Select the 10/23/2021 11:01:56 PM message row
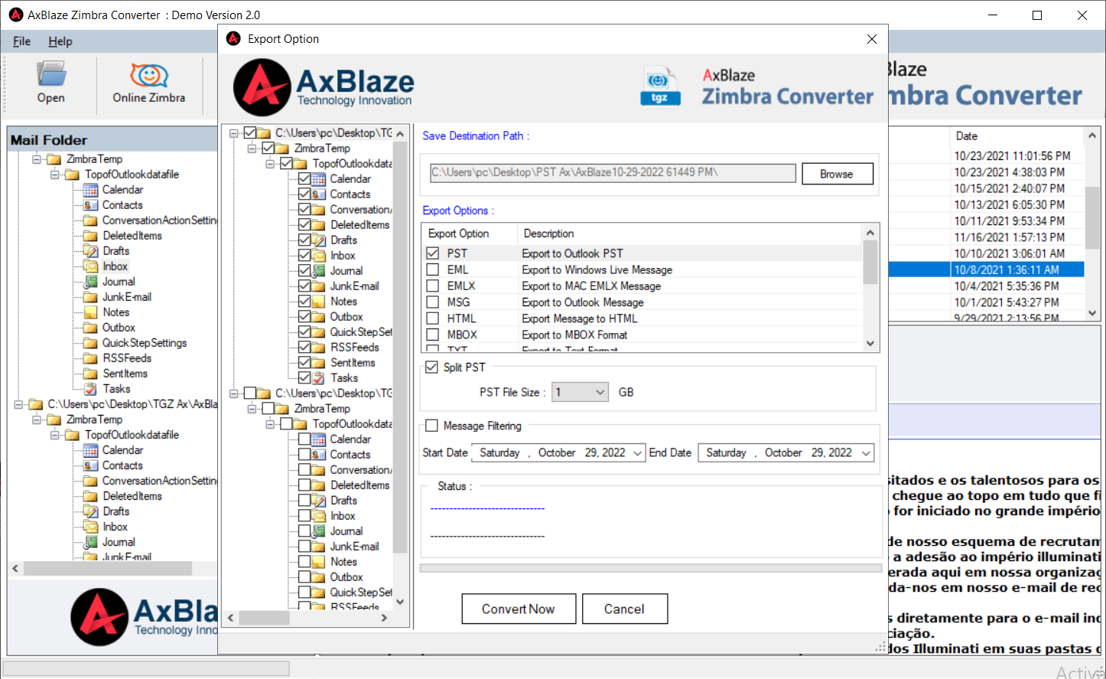1106x679 pixels. coord(986,156)
